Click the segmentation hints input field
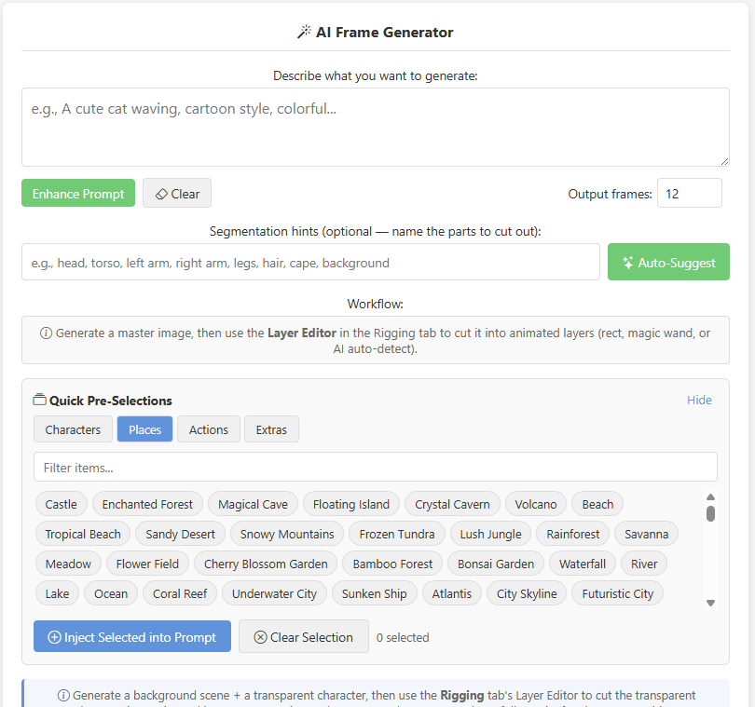The image size is (755, 707). (x=310, y=263)
